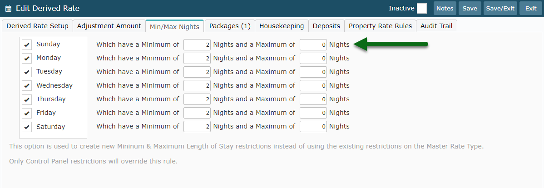
Task: Click the Sunday minimum nights field
Action: coord(197,45)
